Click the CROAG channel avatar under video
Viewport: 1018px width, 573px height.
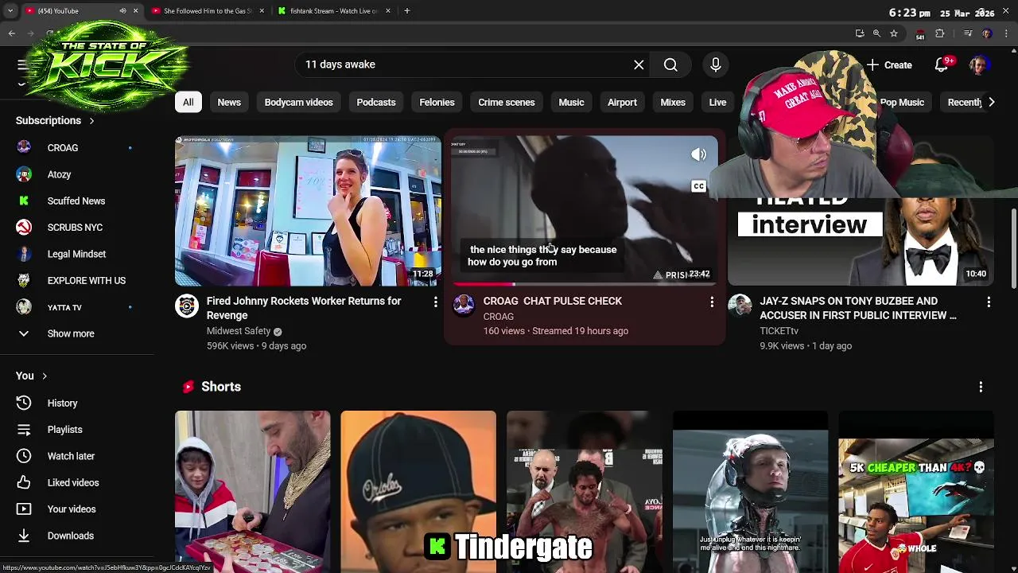(x=464, y=306)
